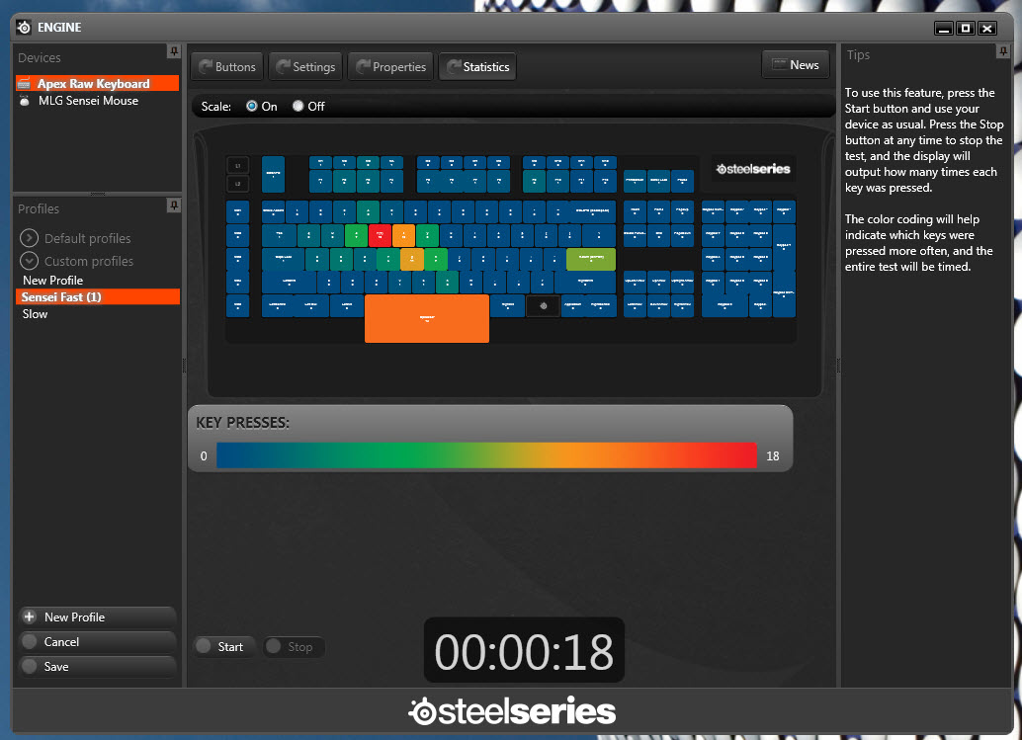The height and width of the screenshot is (740, 1022).
Task: Click the wide Backspace key on the heatmap
Action: point(592,211)
